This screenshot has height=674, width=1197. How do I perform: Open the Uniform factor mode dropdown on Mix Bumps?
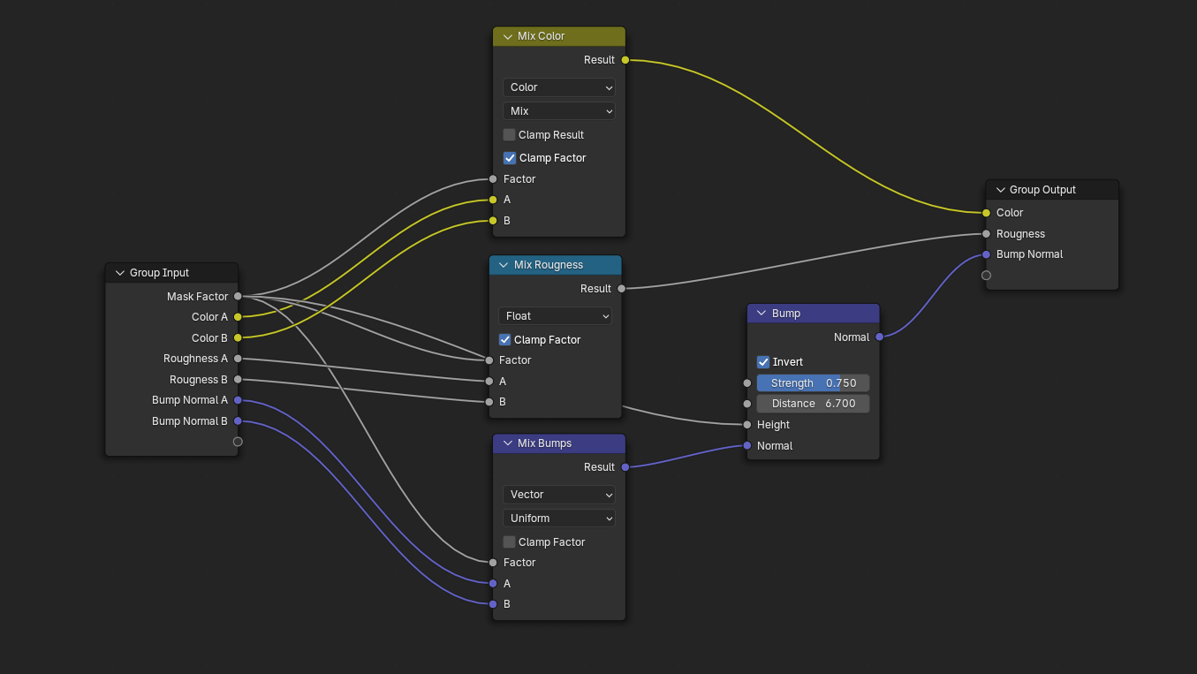coord(558,519)
